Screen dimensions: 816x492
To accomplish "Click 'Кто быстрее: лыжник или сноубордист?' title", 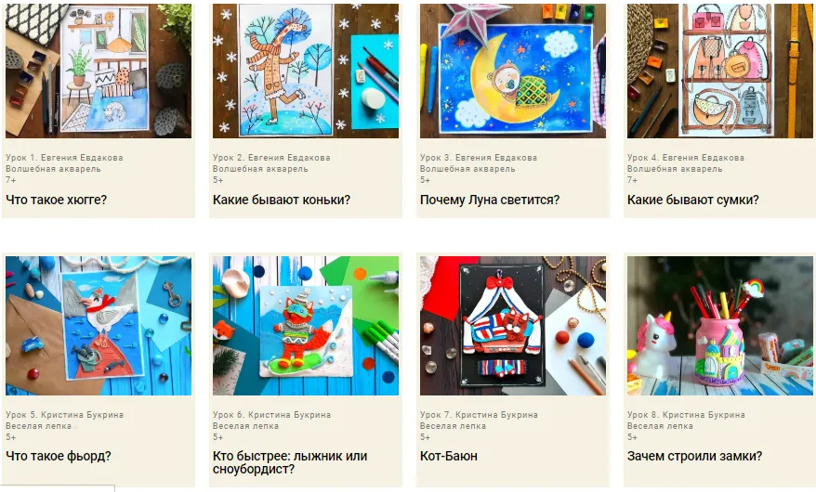I will click(290, 462).
